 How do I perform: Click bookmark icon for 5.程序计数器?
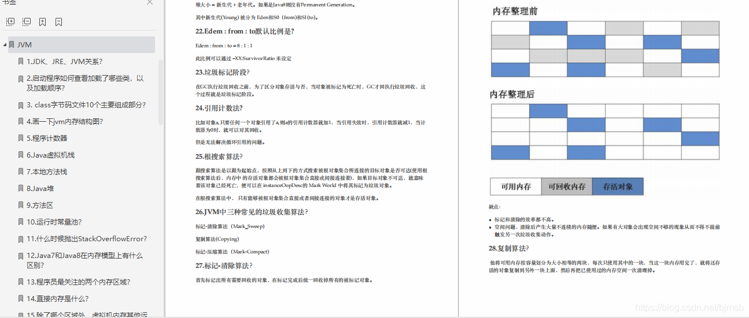(21, 139)
